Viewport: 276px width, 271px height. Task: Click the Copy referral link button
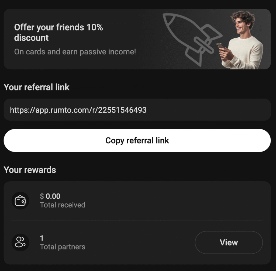pos(137,140)
